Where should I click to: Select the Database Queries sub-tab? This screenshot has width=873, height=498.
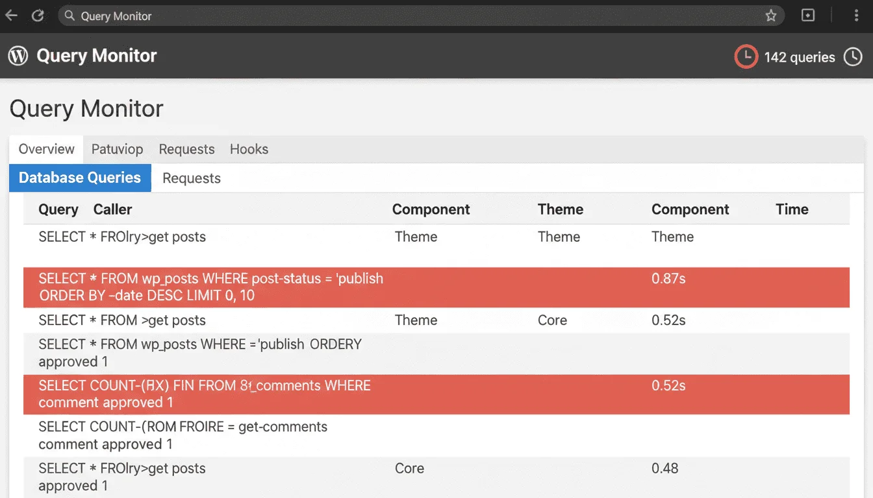tap(80, 178)
